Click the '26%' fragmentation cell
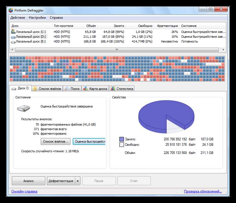The image size is (236, 203). pyautogui.click(x=174, y=32)
